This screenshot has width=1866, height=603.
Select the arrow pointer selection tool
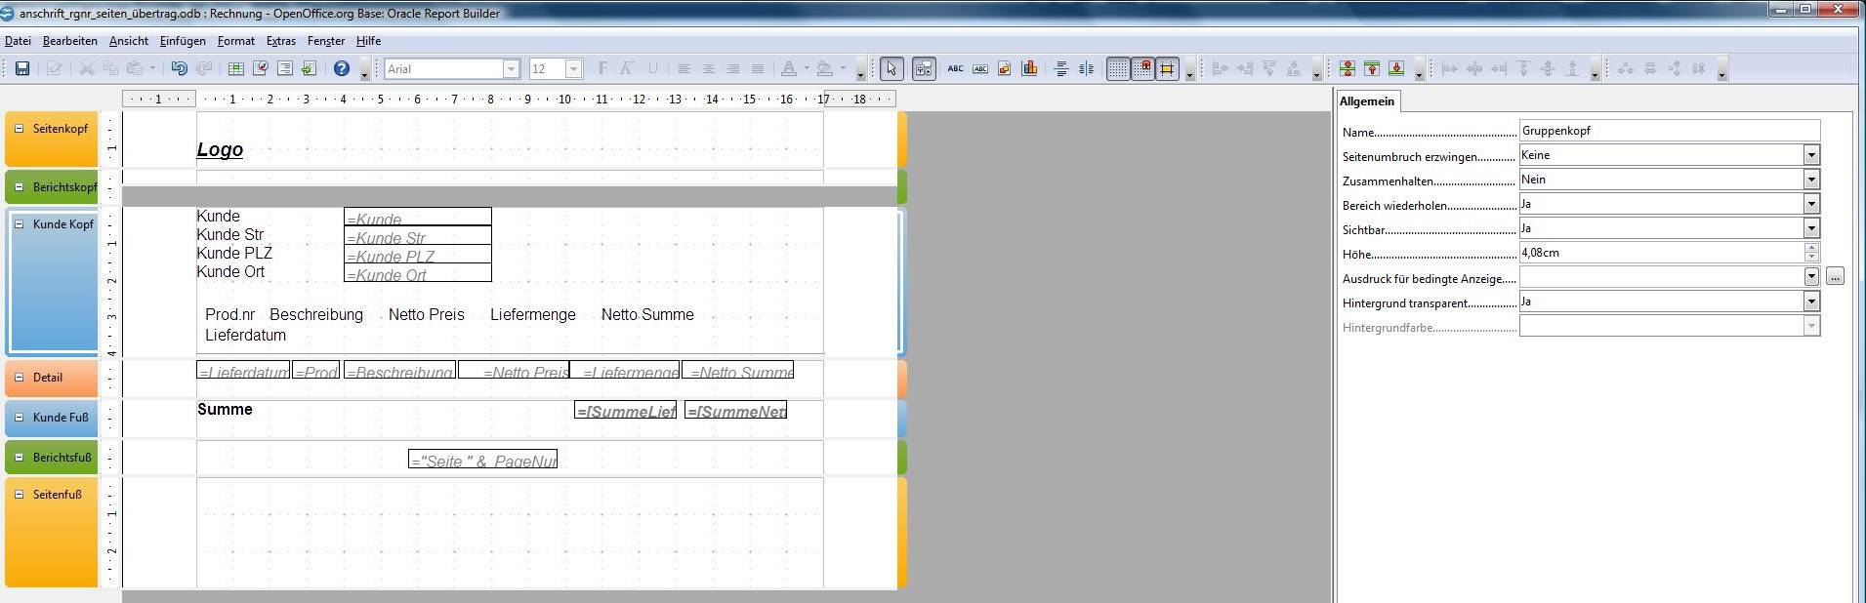click(891, 68)
